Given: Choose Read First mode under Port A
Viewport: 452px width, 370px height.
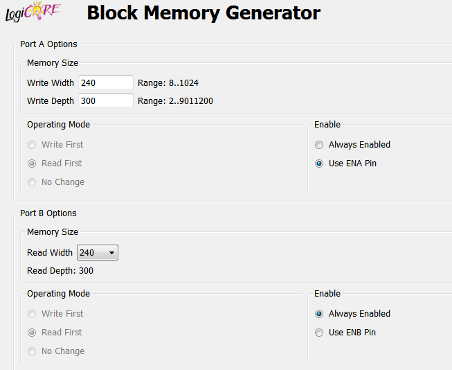Looking at the screenshot, I should click(33, 164).
